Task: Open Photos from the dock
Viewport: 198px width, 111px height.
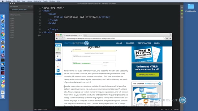Action: point(3,47)
